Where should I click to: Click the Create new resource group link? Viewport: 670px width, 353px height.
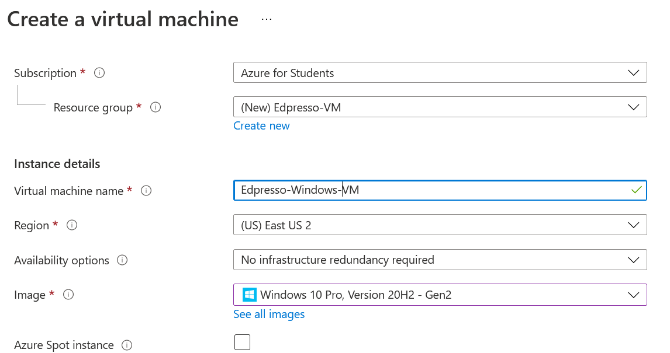[261, 126]
